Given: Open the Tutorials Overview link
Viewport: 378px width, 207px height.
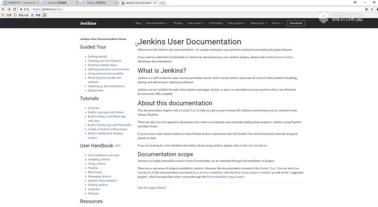Looking at the screenshot, I should click(x=93, y=108).
